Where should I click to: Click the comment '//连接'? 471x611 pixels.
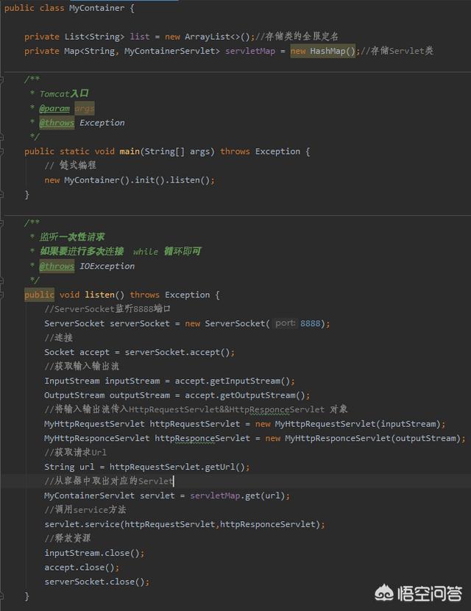coord(58,338)
